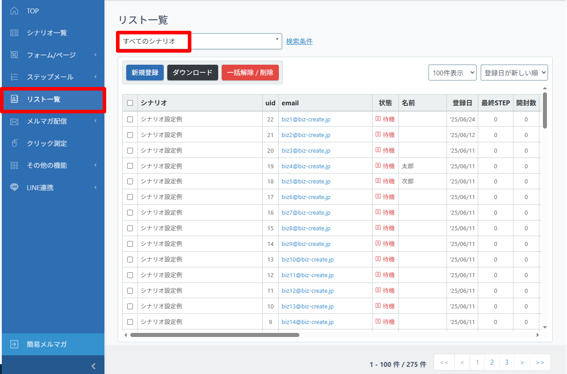Viewport: 567px width, 374px height.
Task: Open the biz5@biz-create.jp email link
Action: (x=306, y=182)
